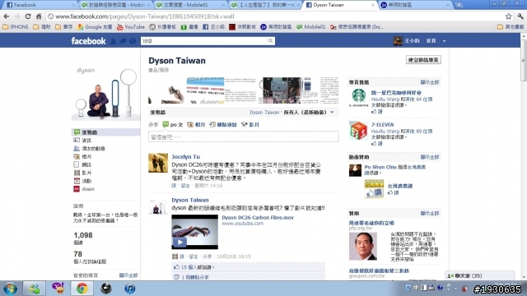Open the account dropdown arrow in blue bar
This screenshot has width=527, height=296.
(444, 41)
